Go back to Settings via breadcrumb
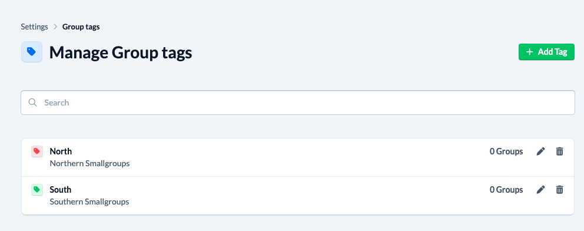This screenshot has height=231, width=584. tap(34, 27)
